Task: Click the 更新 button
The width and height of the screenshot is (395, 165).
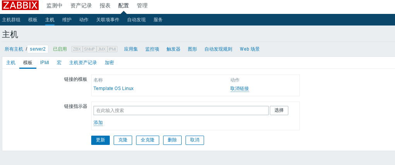Action: (x=100, y=140)
